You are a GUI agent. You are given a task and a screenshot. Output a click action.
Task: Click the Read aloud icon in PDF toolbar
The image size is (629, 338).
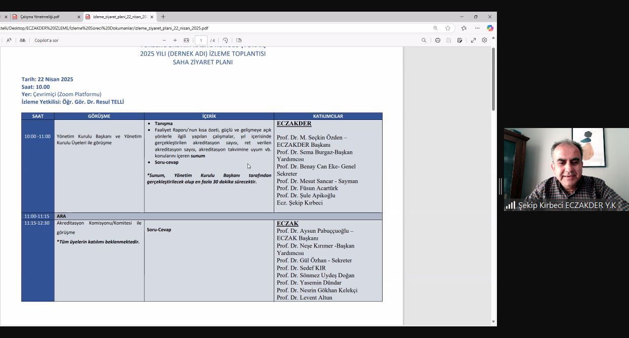pyautogui.click(x=9, y=40)
